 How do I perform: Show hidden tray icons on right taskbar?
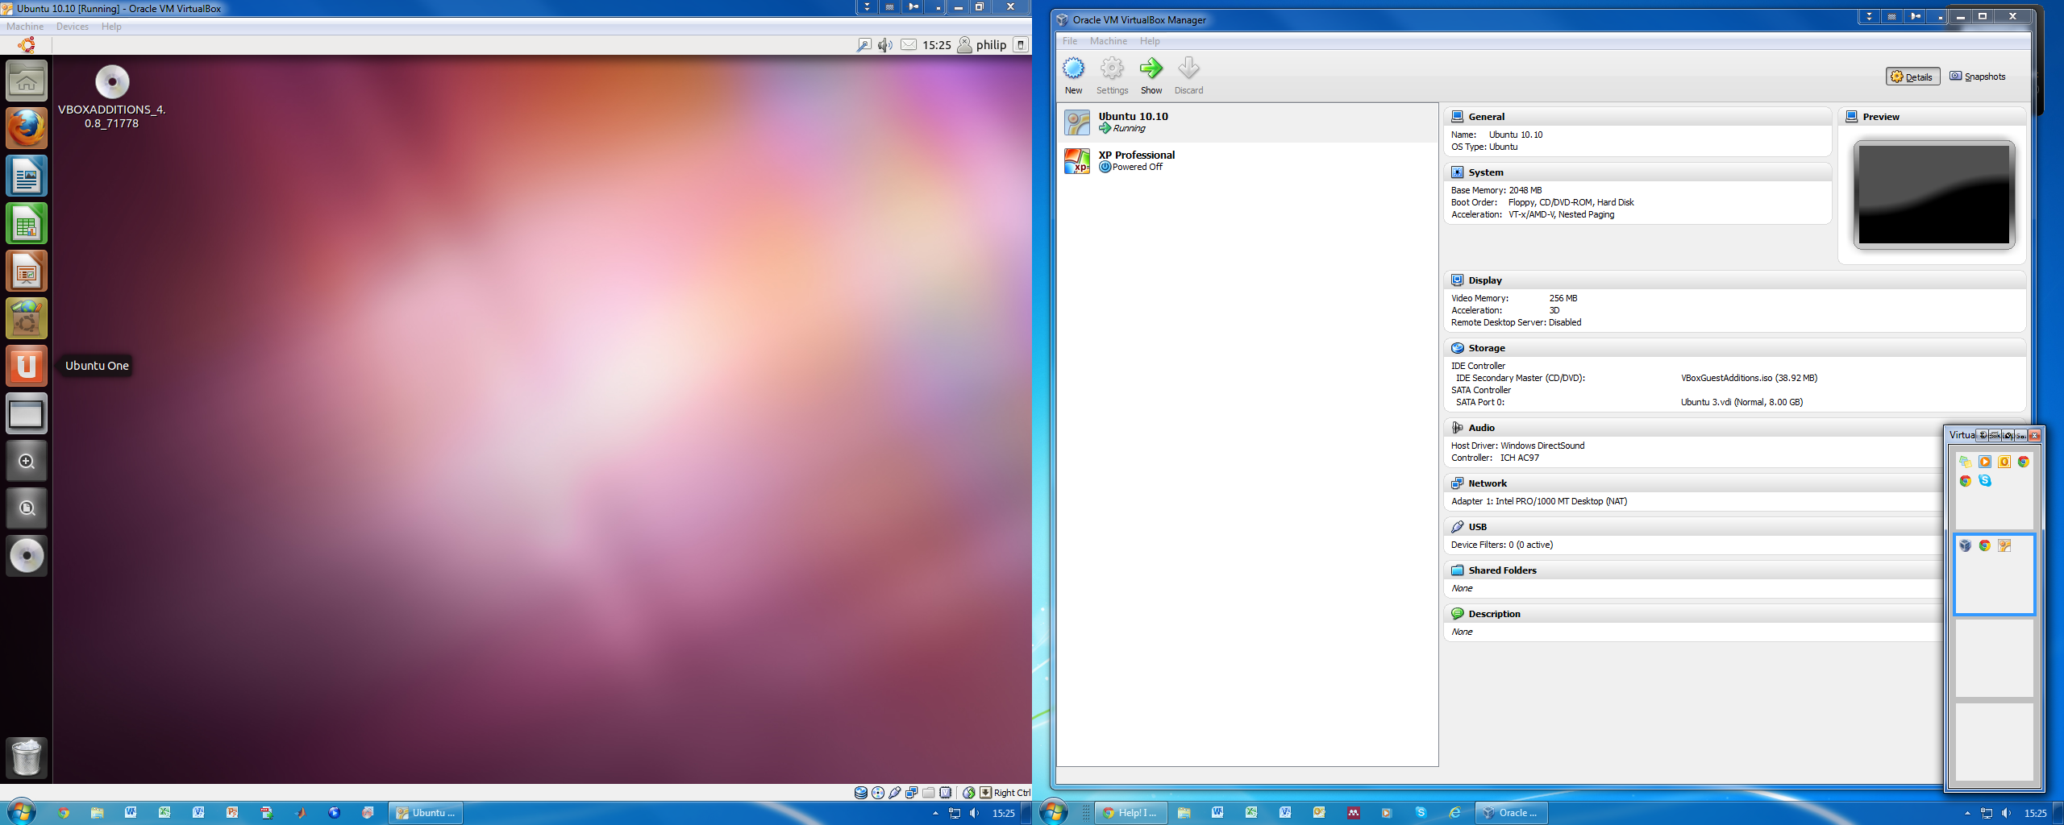point(1967,814)
